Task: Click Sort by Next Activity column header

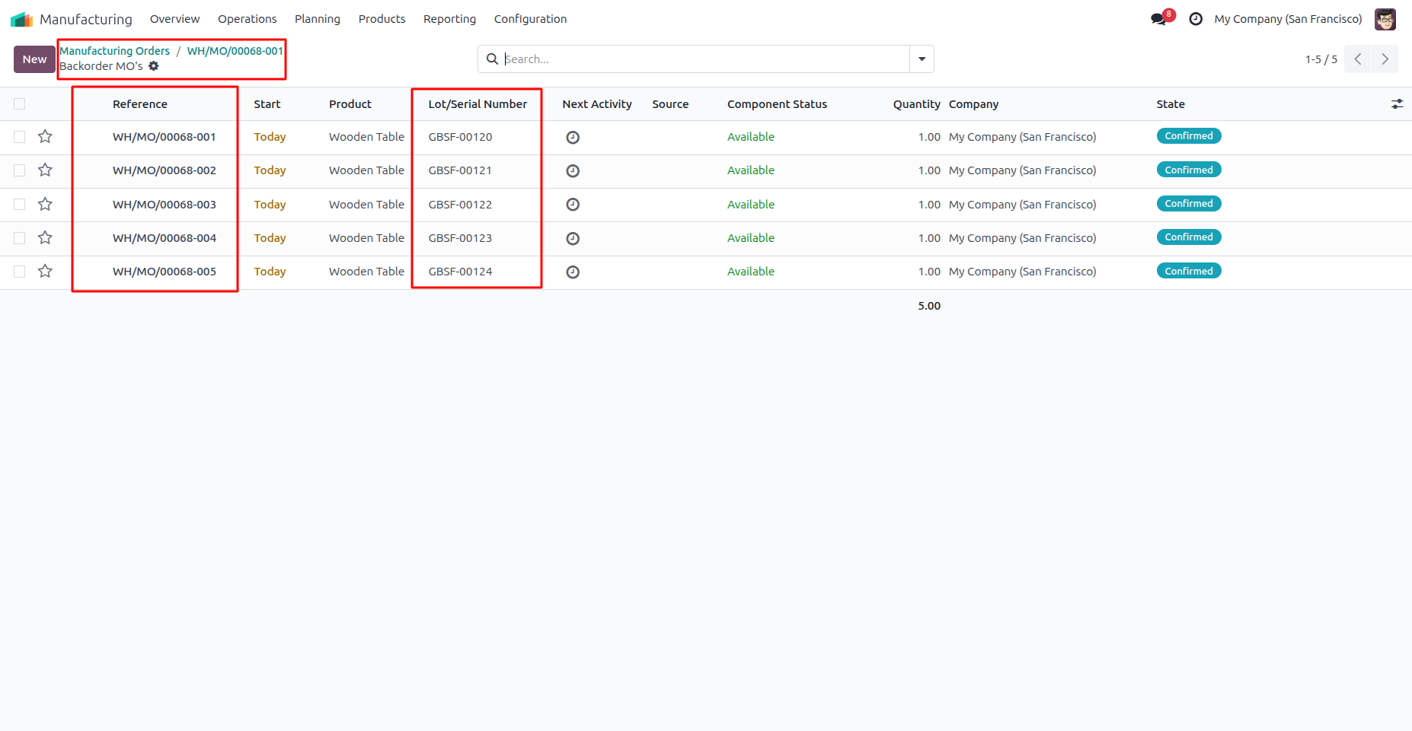Action: (597, 104)
